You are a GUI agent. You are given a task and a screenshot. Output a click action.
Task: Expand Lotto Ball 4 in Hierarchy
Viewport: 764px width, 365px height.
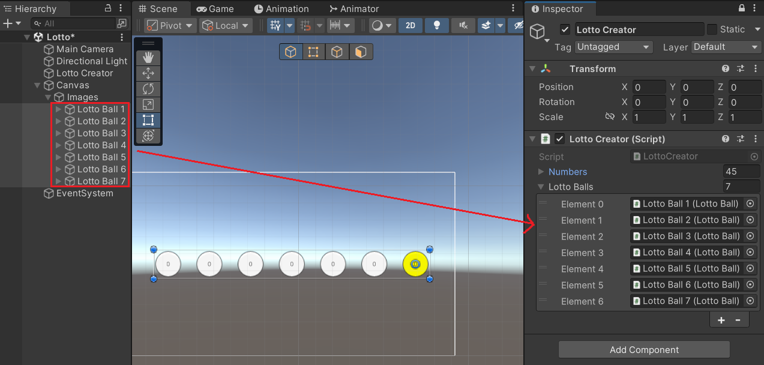click(58, 145)
